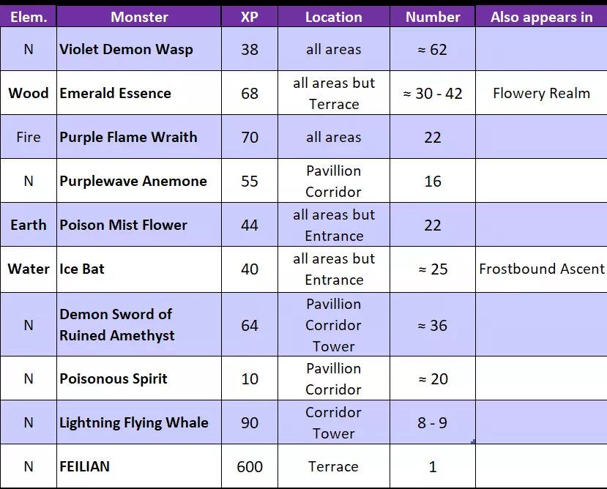Click the XP value 600
This screenshot has height=489, width=607.
click(x=250, y=466)
